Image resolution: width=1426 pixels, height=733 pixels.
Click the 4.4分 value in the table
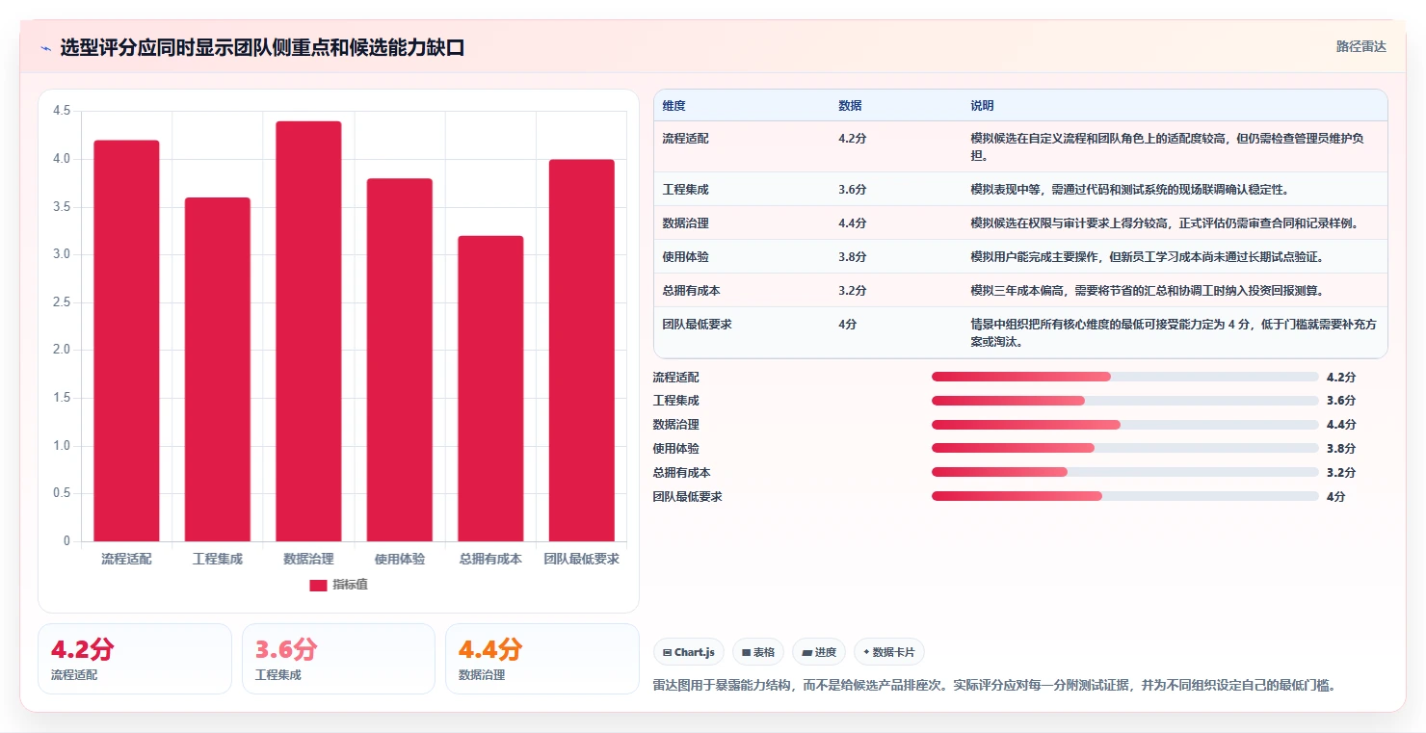[852, 223]
